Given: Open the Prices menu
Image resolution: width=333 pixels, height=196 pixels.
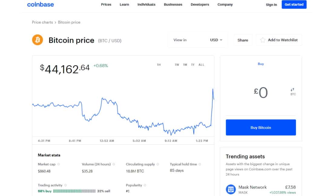Looking at the screenshot, I should coord(106,5).
